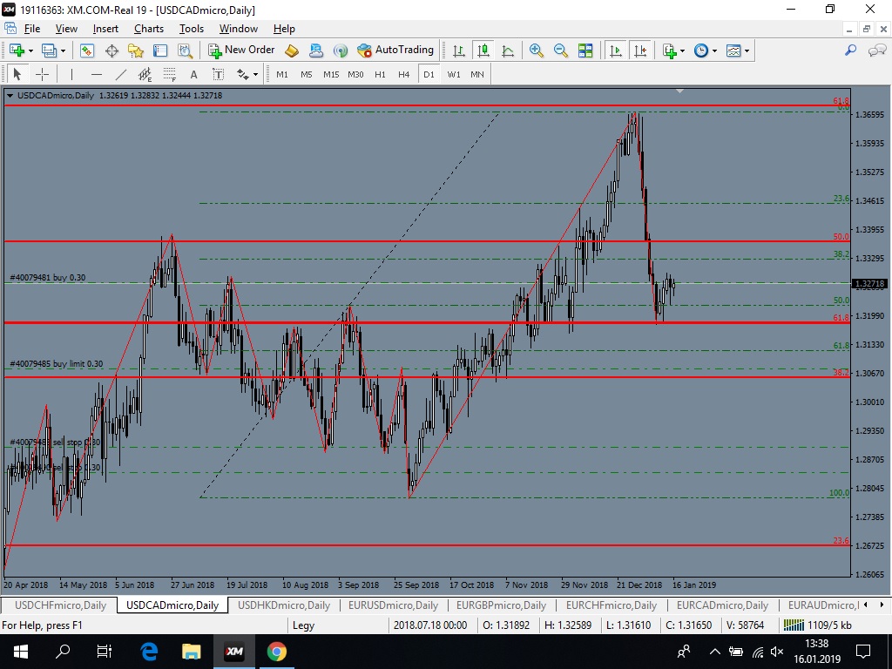Open the chart Templates icon

[733, 51]
